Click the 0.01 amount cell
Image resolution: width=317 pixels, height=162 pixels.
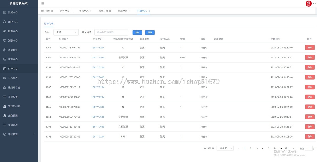[x=183, y=58]
